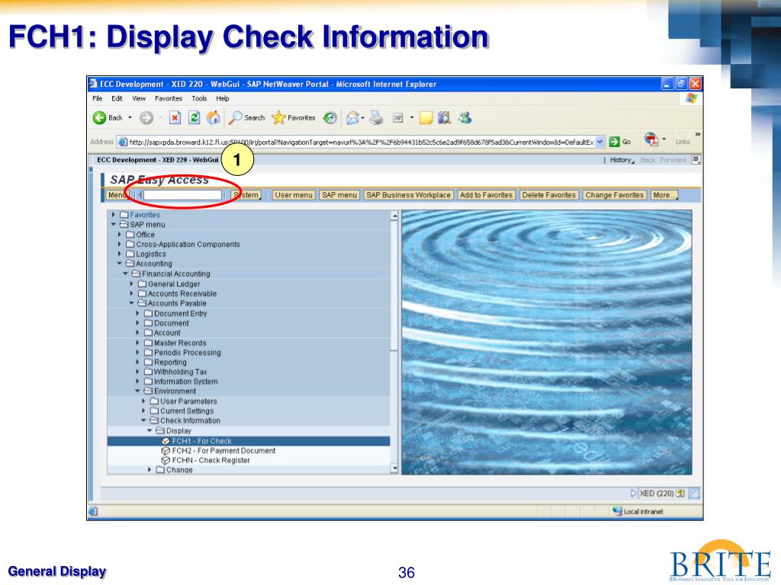This screenshot has width=781, height=585.
Task: Click the Delete Favorites button
Action: (x=549, y=195)
